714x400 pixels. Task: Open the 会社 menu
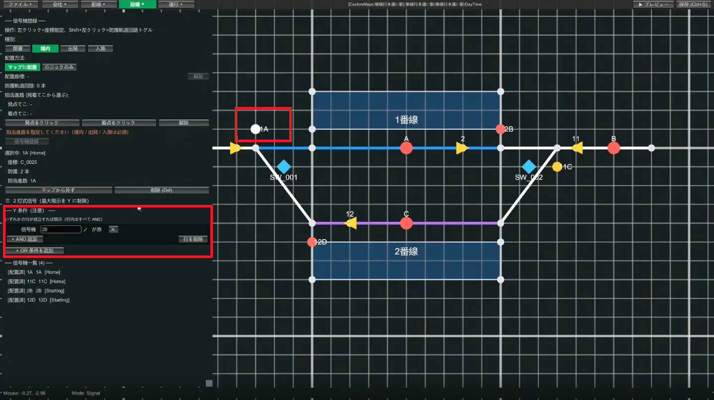[60, 4]
